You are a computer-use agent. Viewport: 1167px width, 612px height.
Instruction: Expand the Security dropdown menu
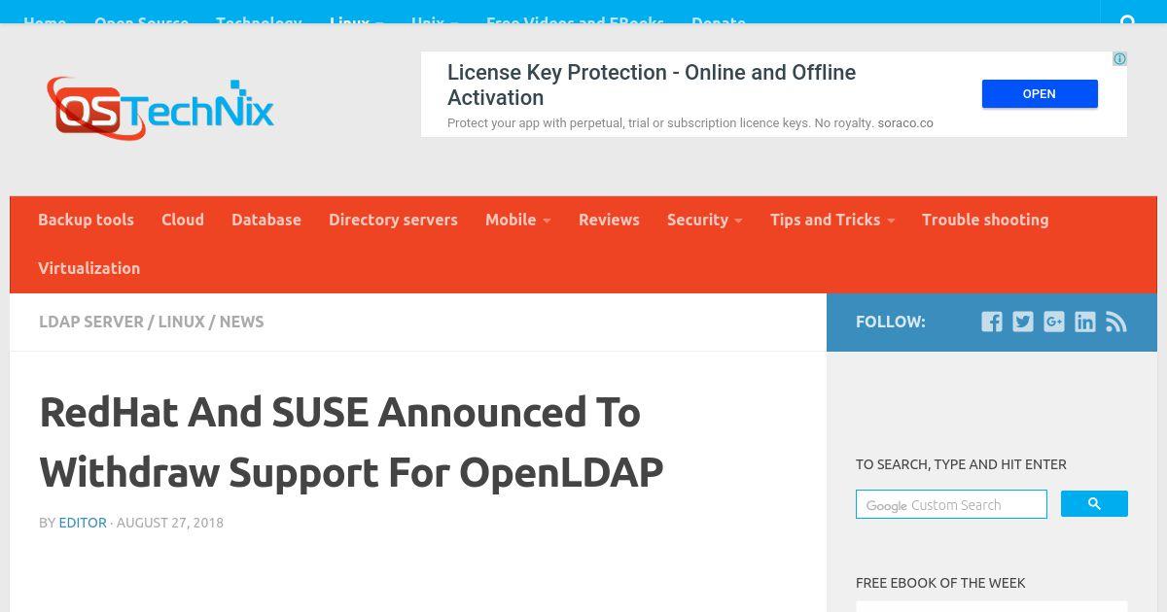point(704,220)
